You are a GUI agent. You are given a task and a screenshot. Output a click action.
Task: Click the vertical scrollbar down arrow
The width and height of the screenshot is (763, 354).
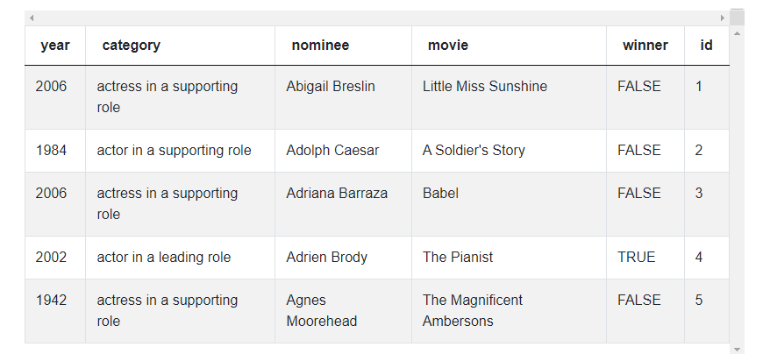pos(737,348)
